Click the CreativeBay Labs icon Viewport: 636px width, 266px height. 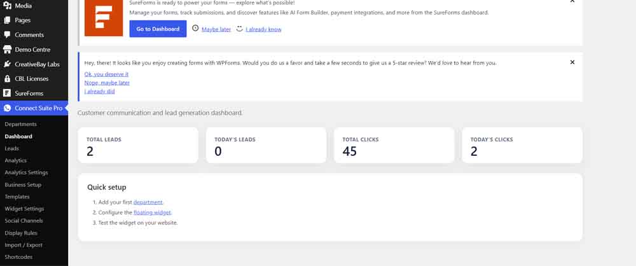(x=7, y=64)
